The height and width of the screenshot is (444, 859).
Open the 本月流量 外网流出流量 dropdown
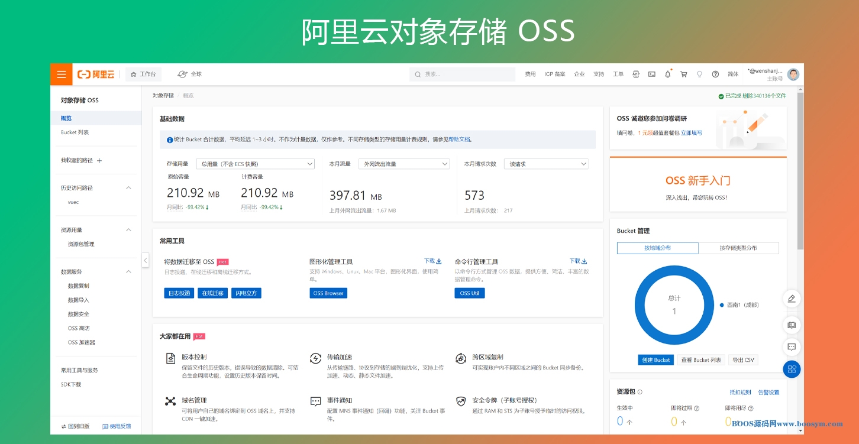coord(404,164)
